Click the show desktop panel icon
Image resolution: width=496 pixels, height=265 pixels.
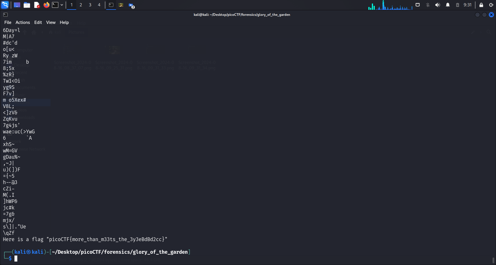[17, 5]
